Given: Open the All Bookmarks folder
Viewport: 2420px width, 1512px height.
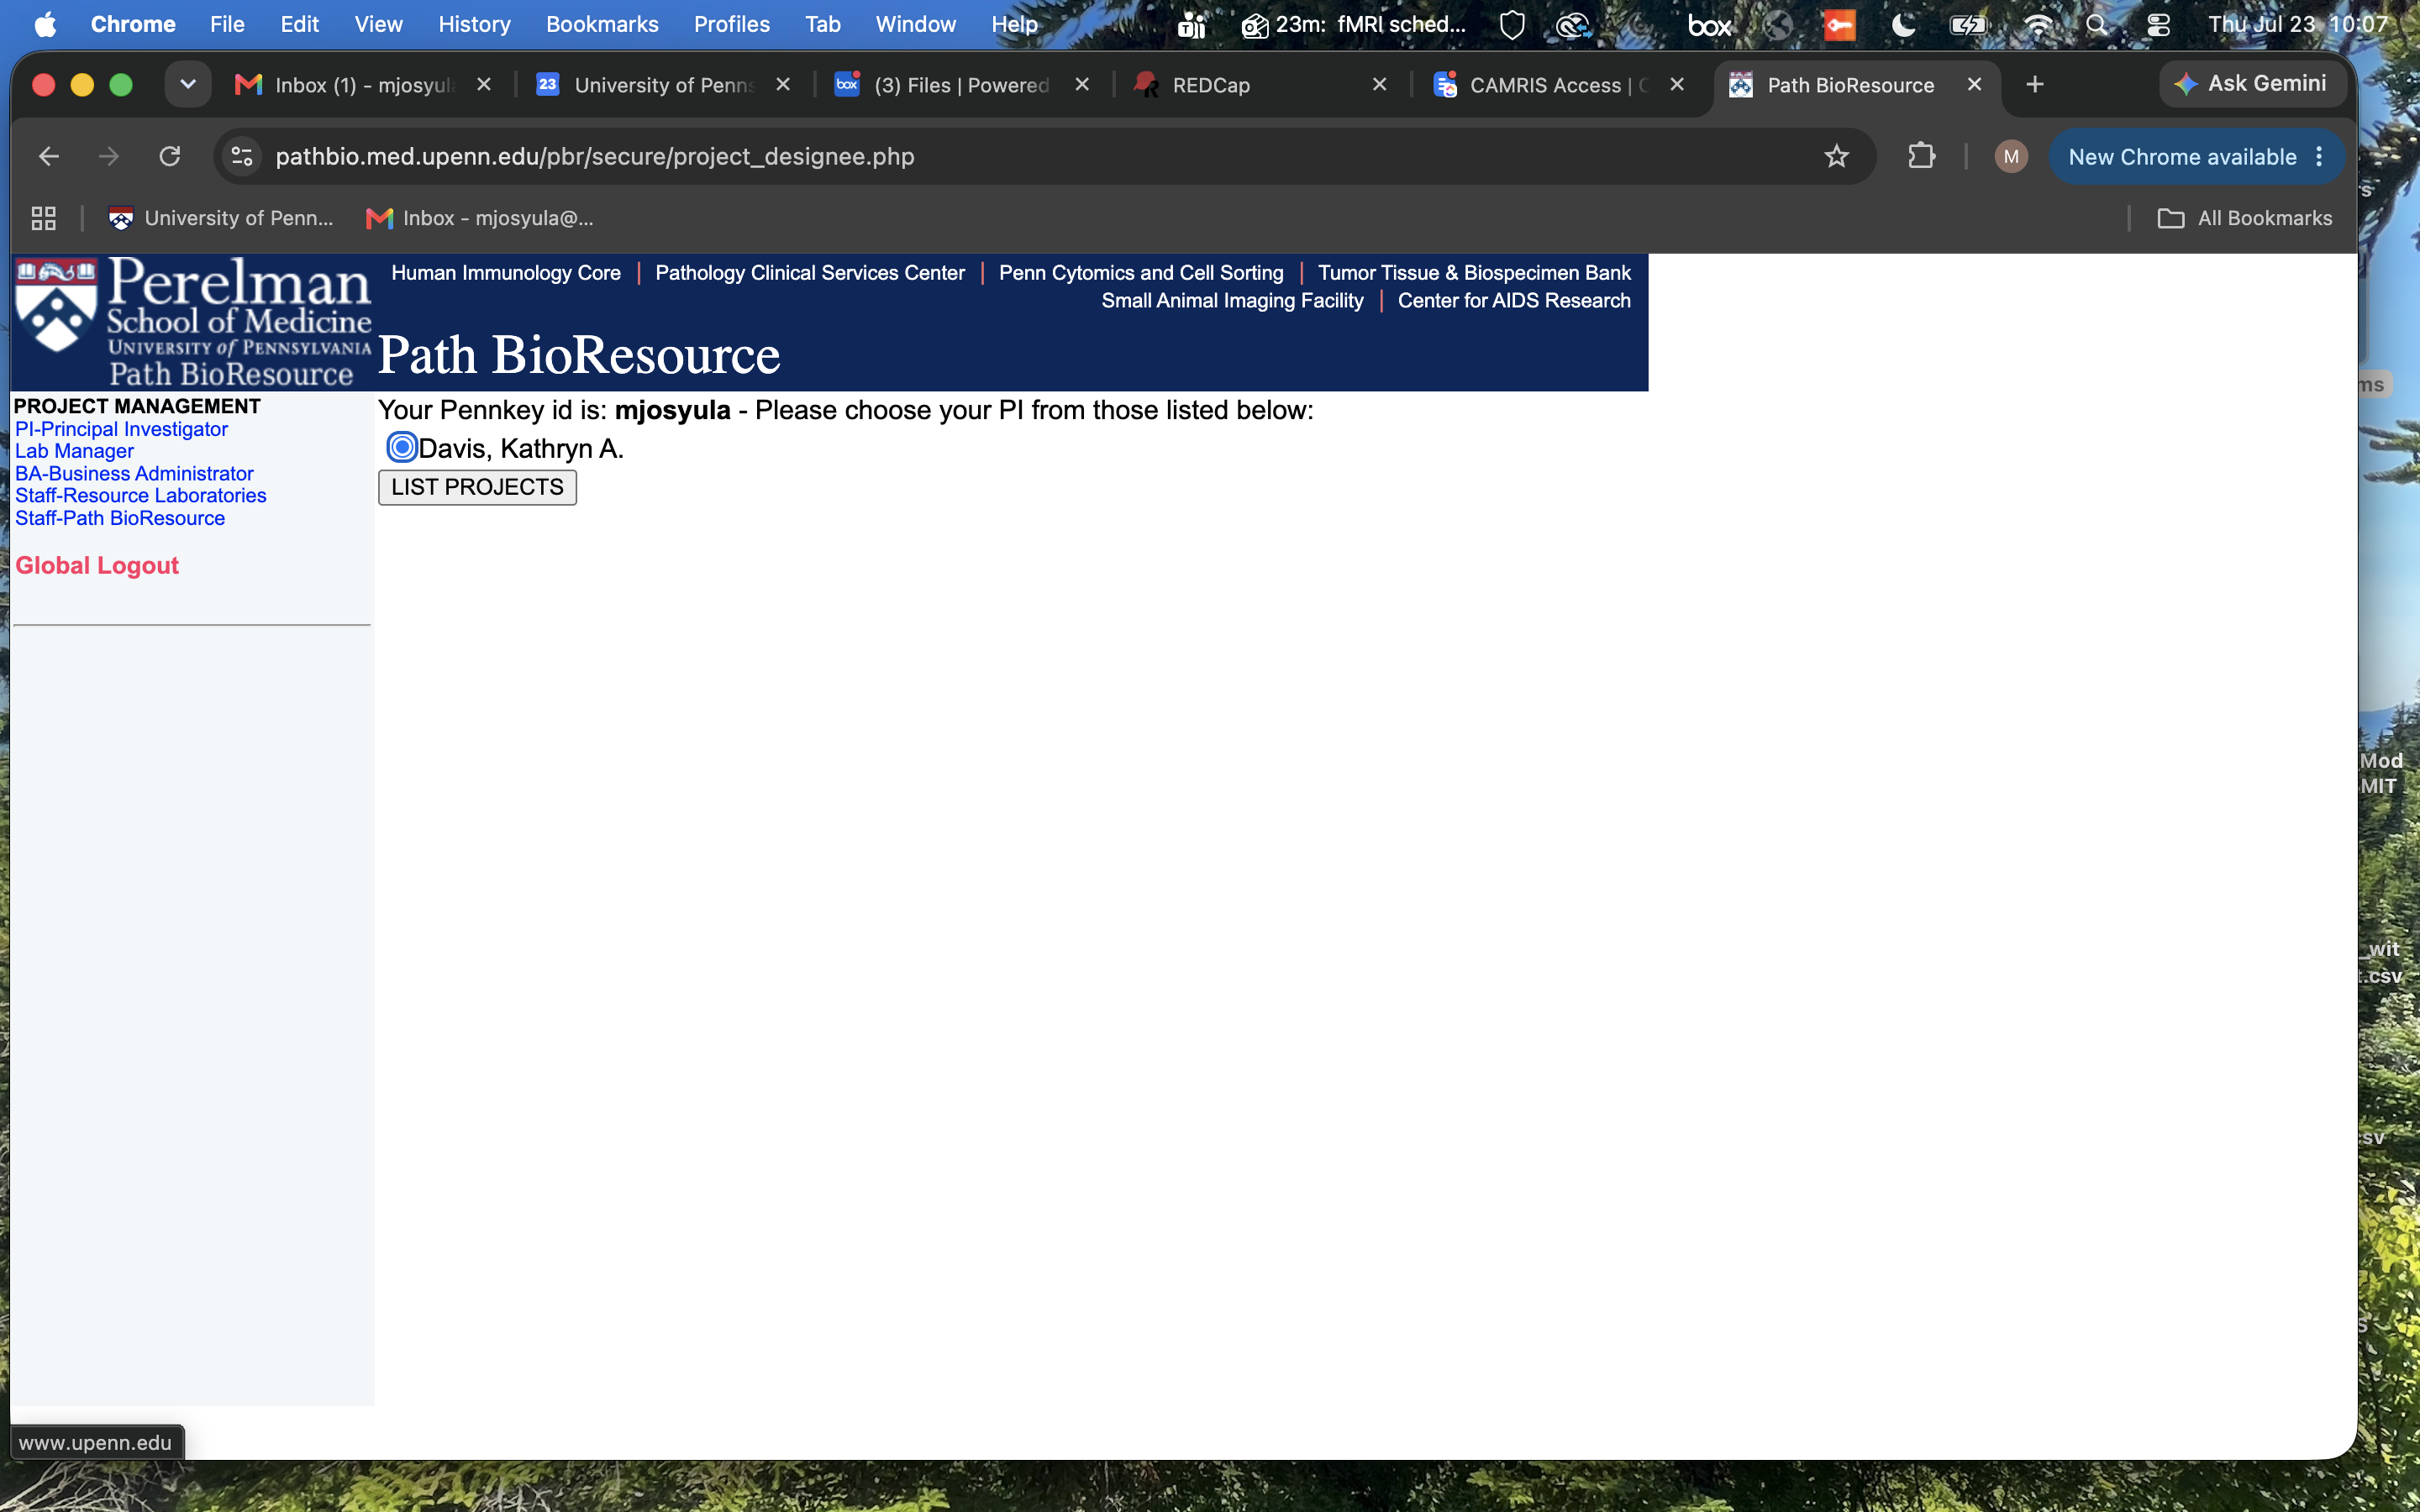Looking at the screenshot, I should [2244, 218].
